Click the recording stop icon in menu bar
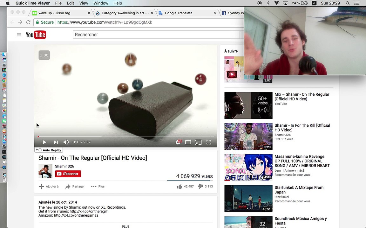366x228 pixels. 260,3
